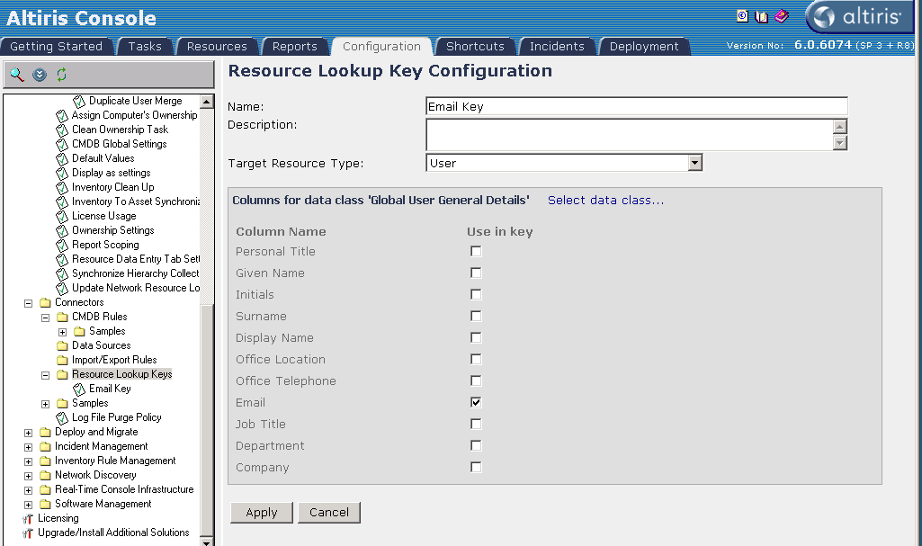Screen dimensions: 922x546
Task: Click the magnifying glass search icon
Action: point(16,75)
